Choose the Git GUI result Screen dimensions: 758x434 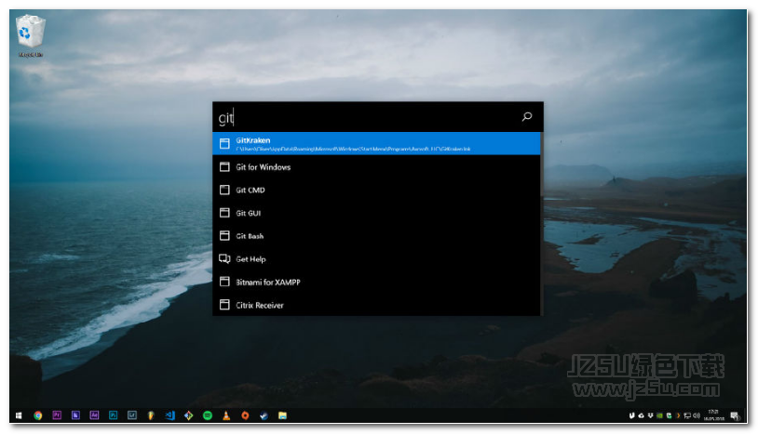pyautogui.click(x=376, y=213)
